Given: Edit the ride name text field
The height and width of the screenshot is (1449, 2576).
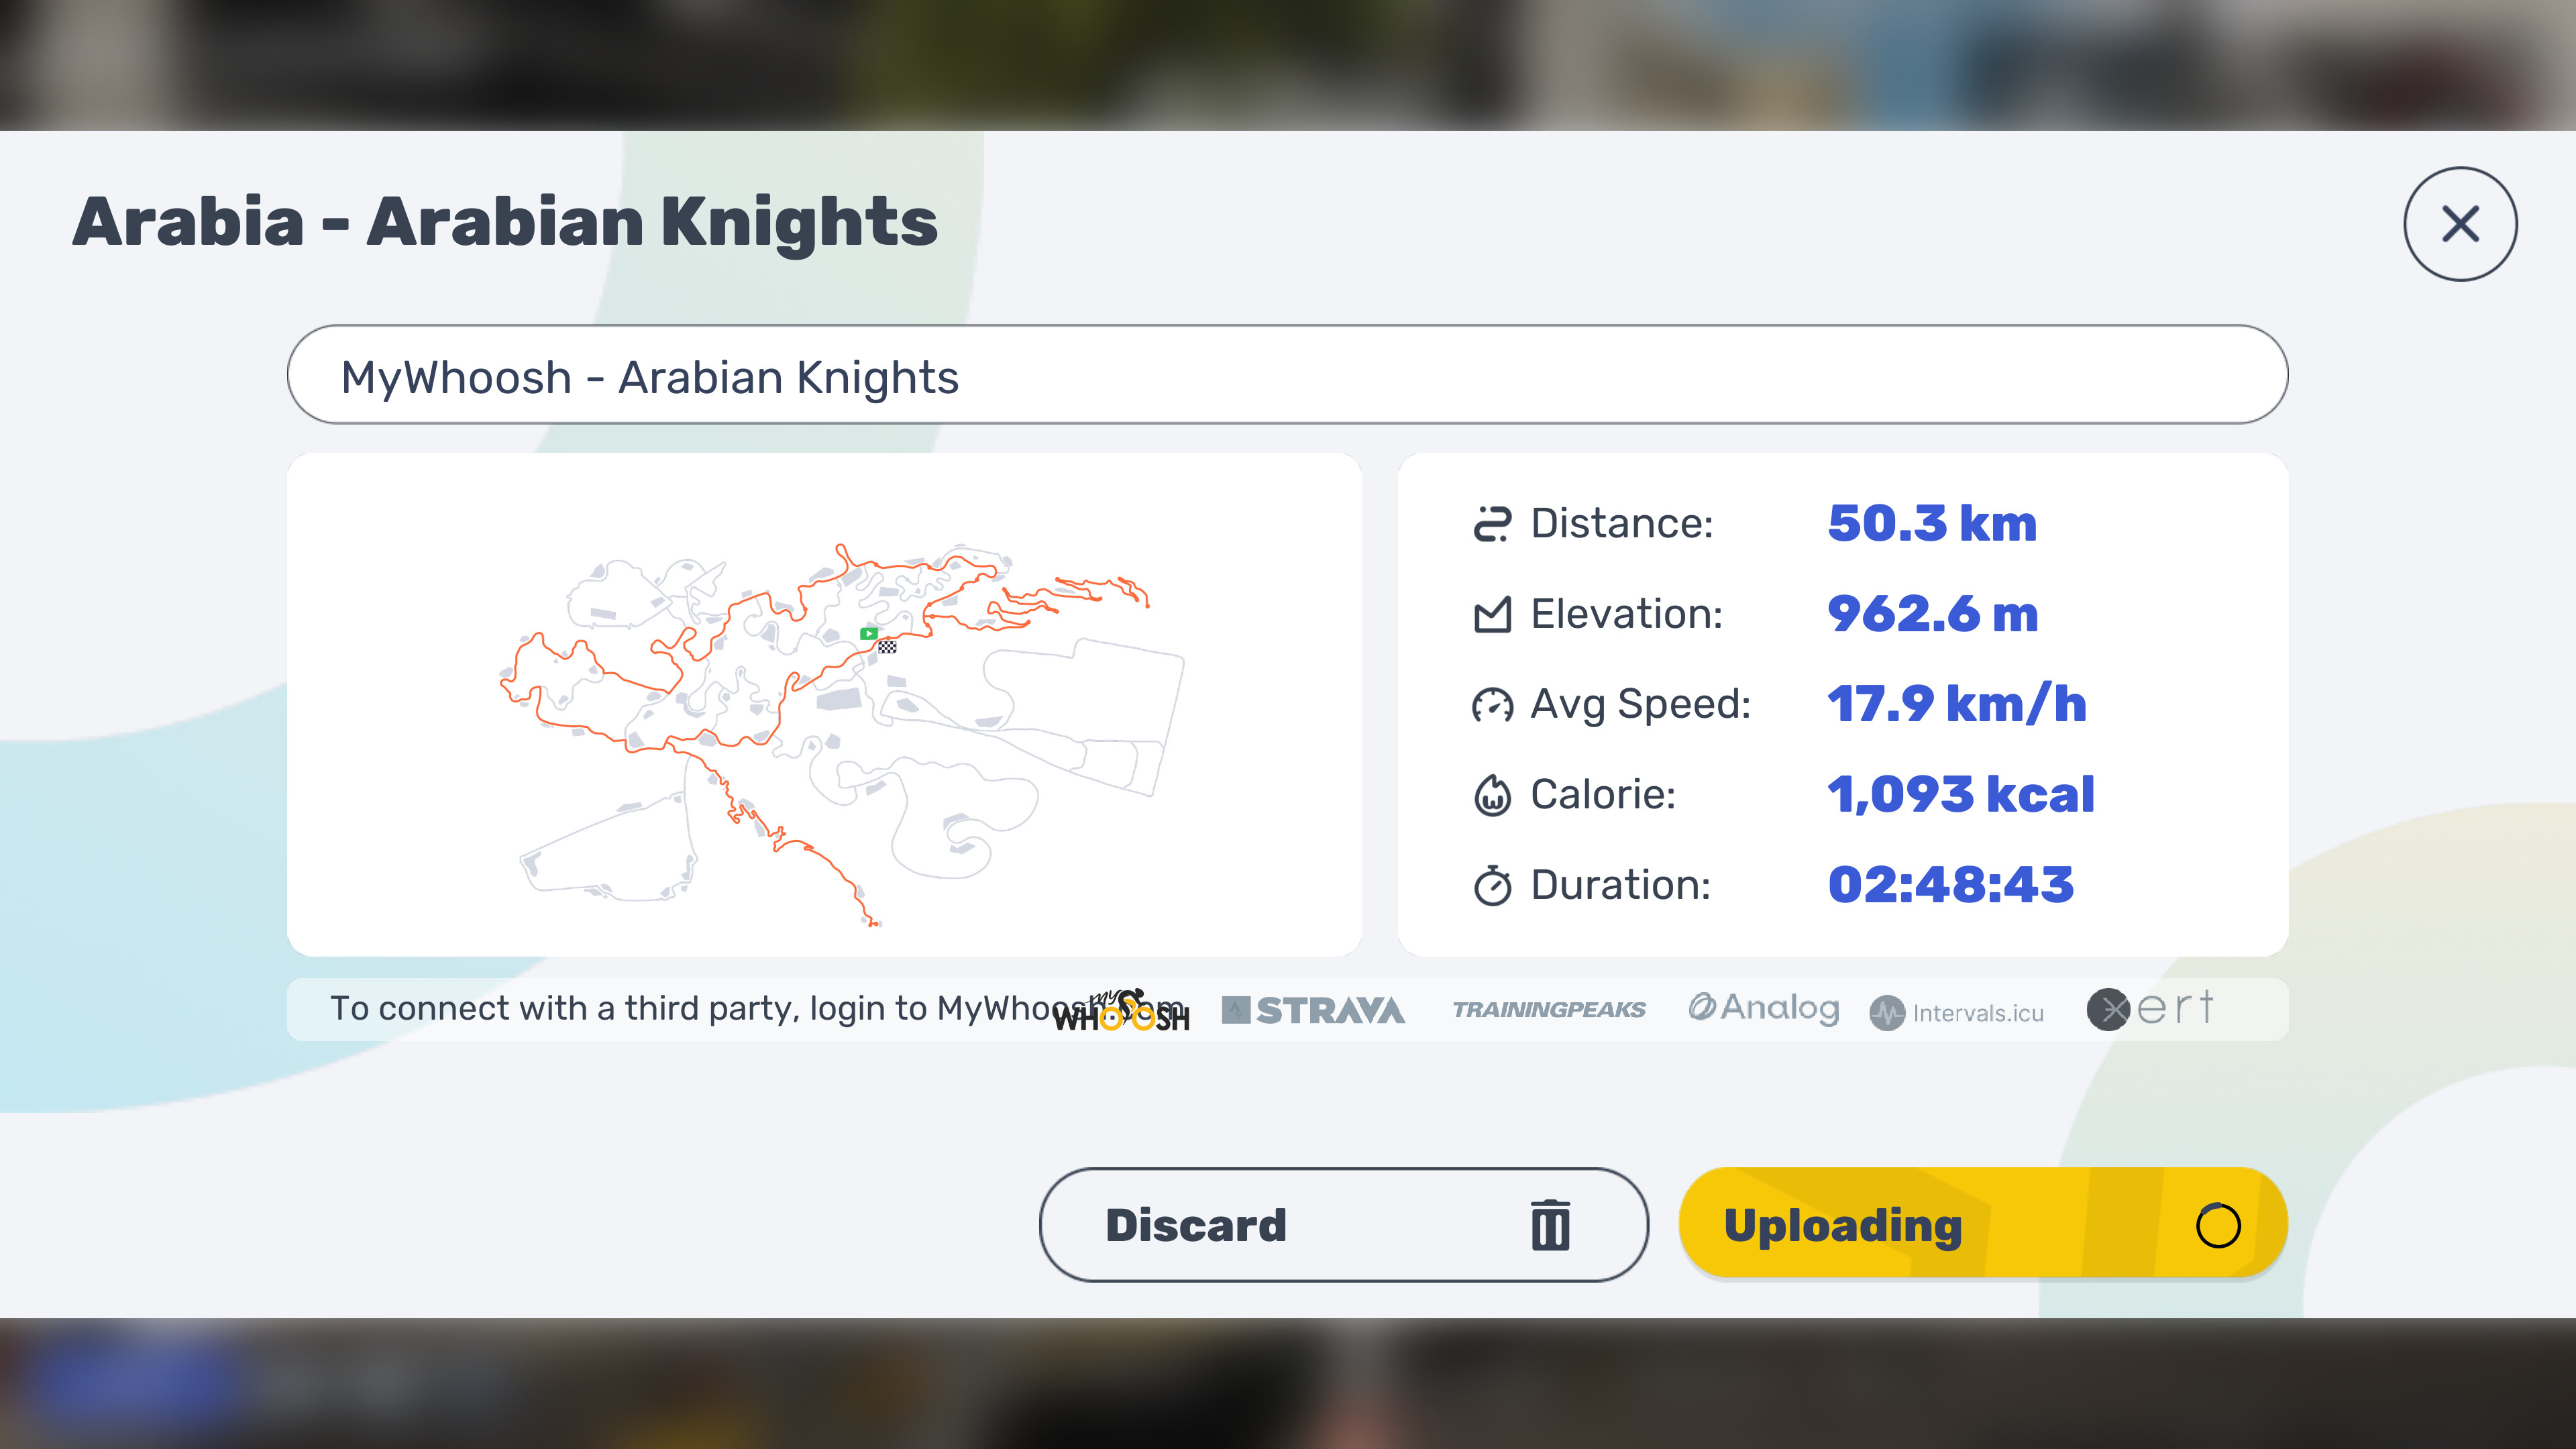Looking at the screenshot, I should coord(1287,375).
